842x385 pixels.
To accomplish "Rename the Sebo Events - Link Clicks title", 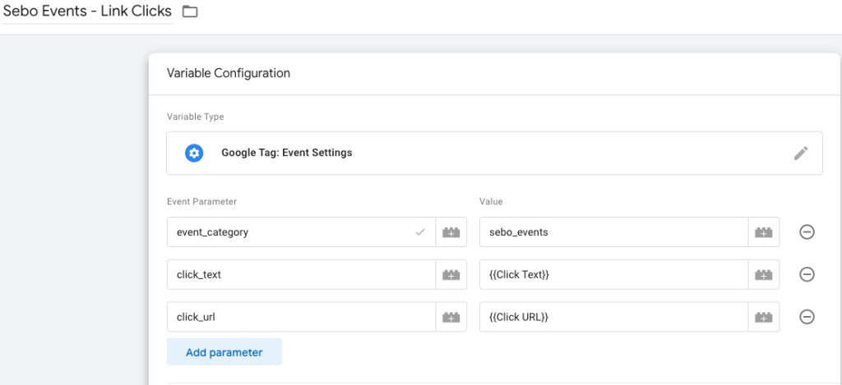I will [87, 11].
